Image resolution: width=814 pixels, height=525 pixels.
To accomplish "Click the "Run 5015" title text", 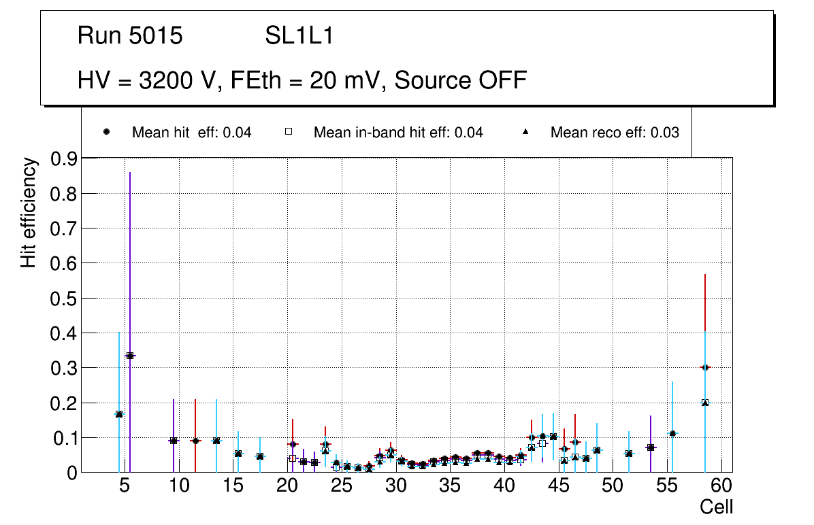I will point(130,36).
